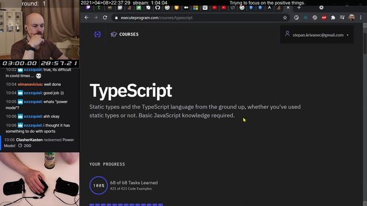
Task: Bookmark this page with the star icon
Action: coord(285,18)
